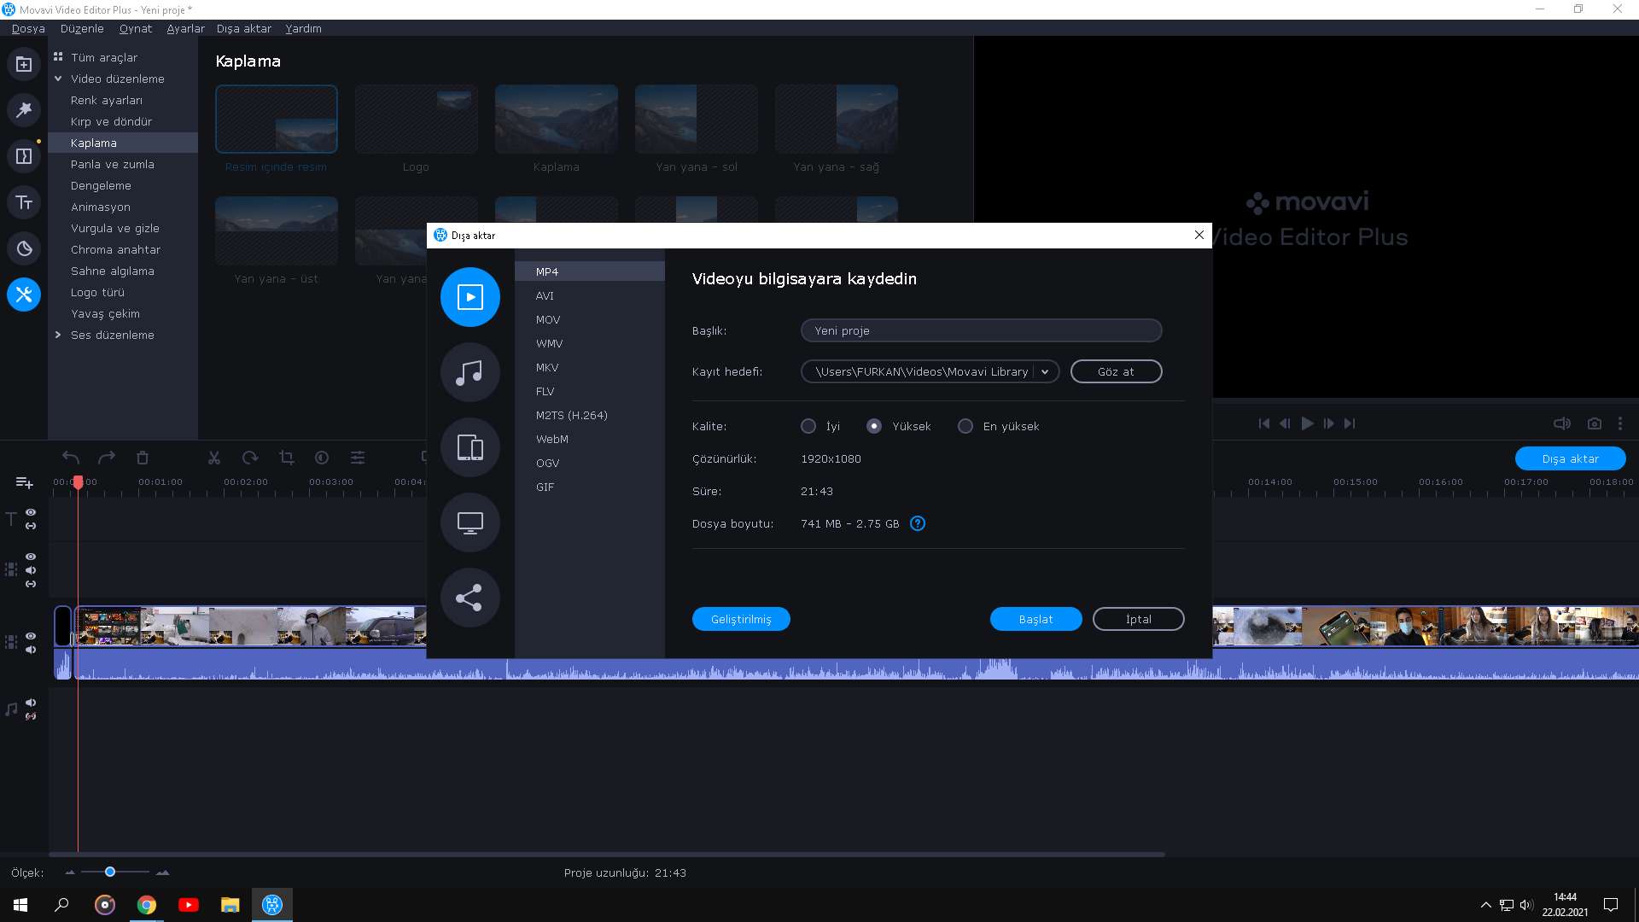Select MKV format from list
Image resolution: width=1639 pixels, height=922 pixels.
[x=547, y=367]
